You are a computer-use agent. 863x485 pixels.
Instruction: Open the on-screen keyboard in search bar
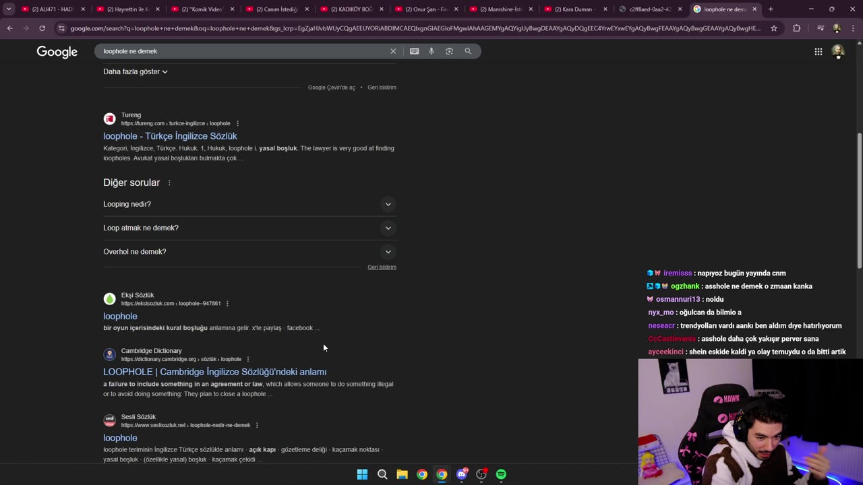(x=414, y=51)
